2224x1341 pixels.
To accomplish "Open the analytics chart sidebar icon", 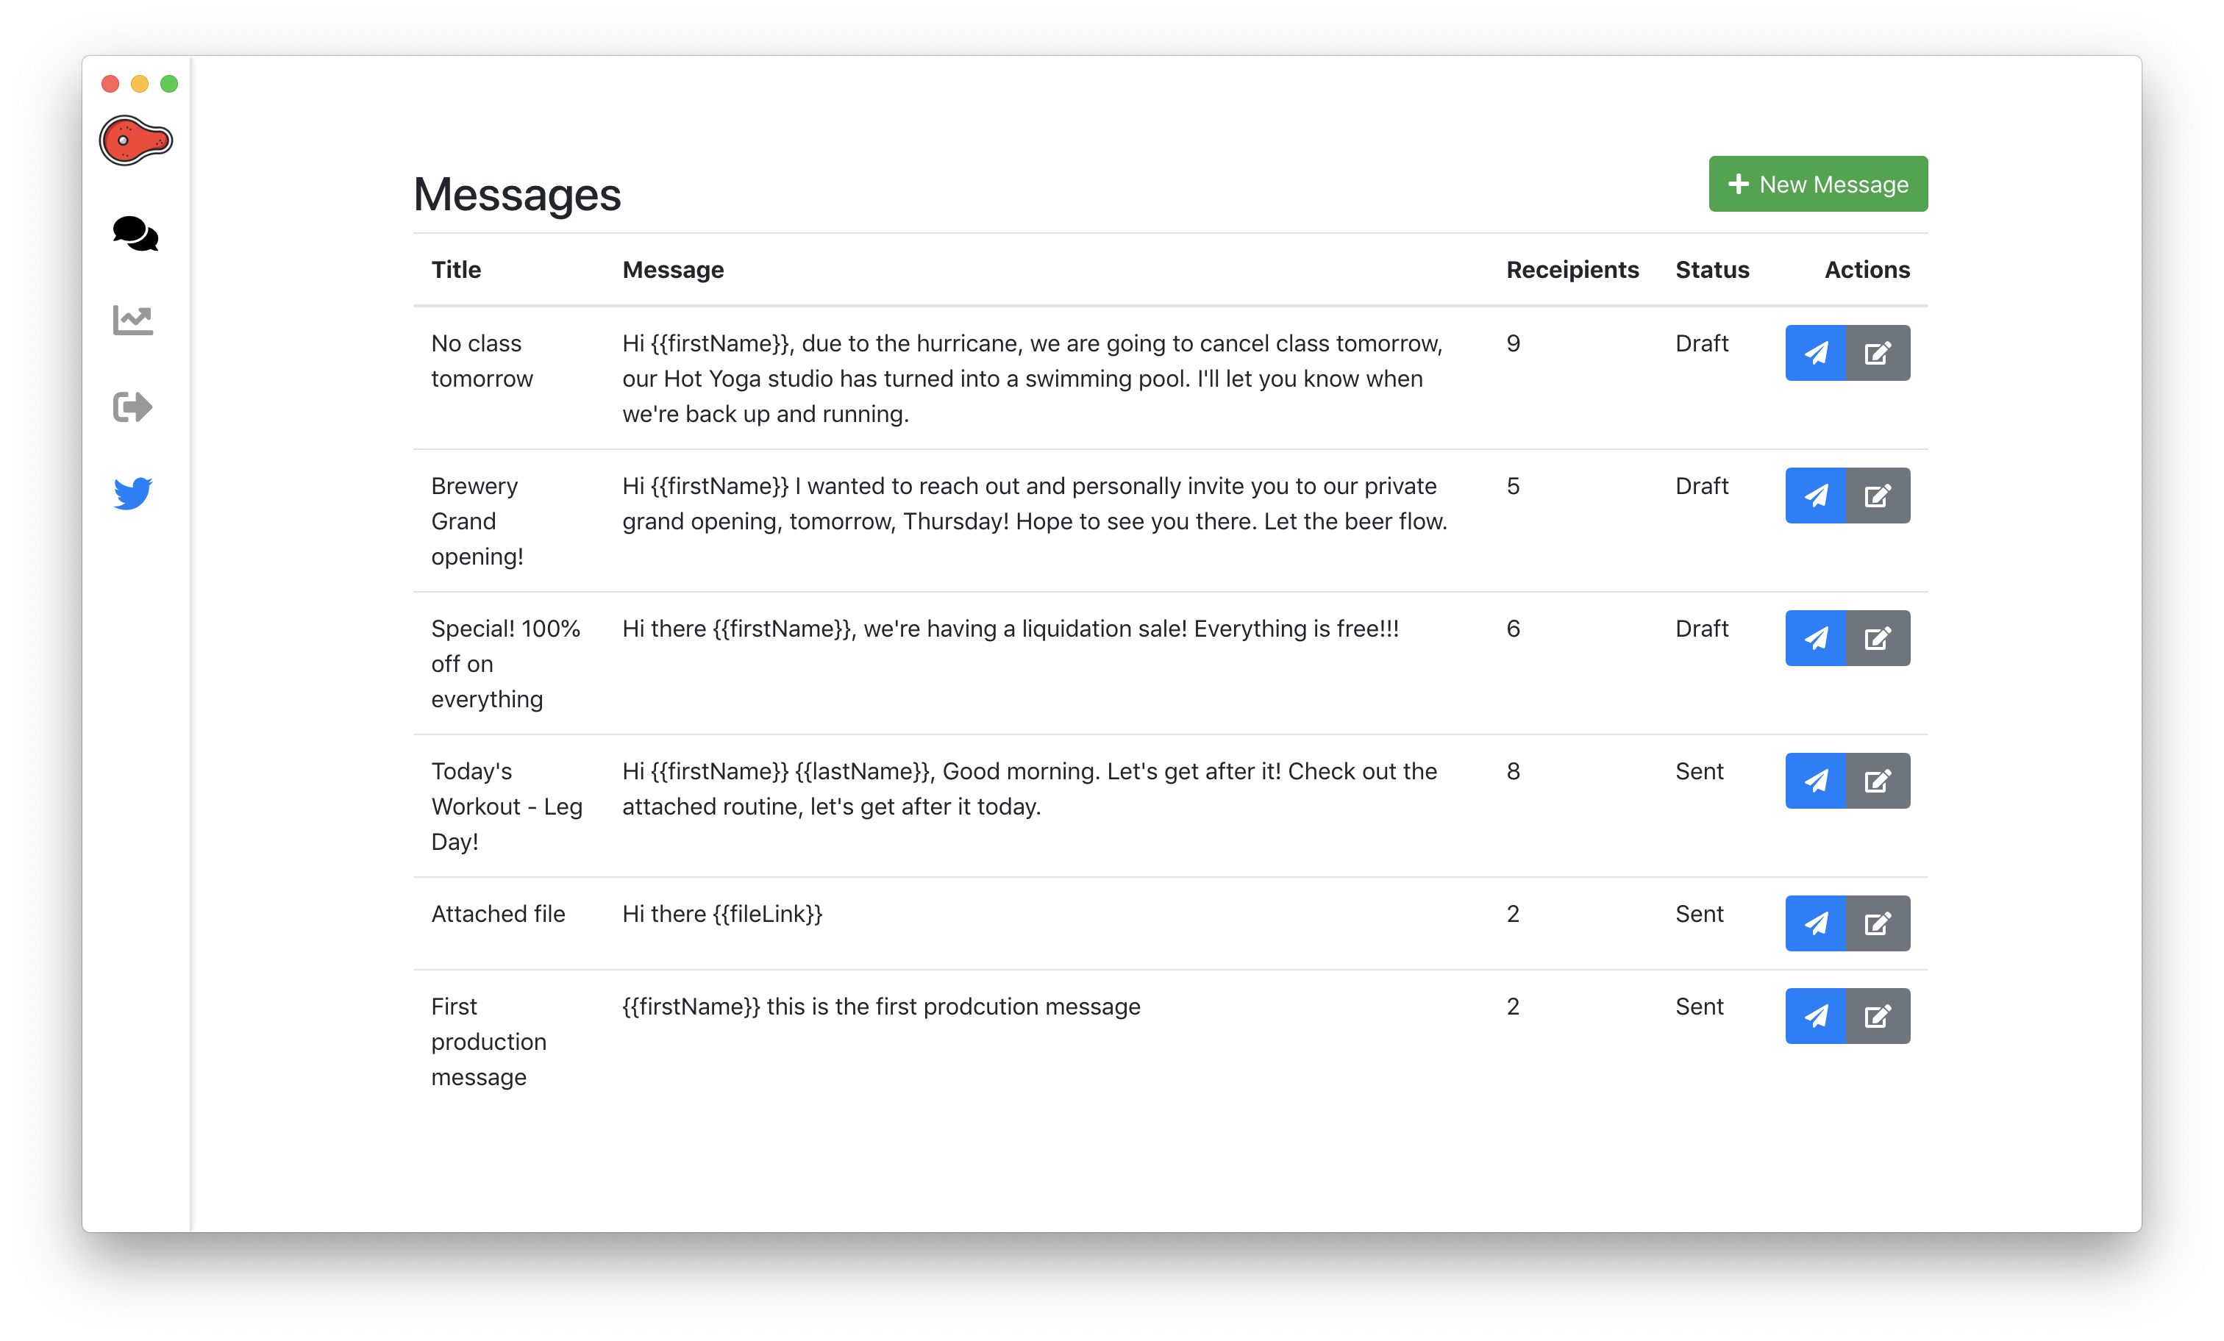I will pos(132,320).
